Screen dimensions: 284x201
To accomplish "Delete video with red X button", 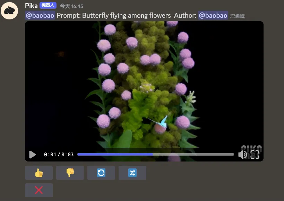I will tap(39, 190).
